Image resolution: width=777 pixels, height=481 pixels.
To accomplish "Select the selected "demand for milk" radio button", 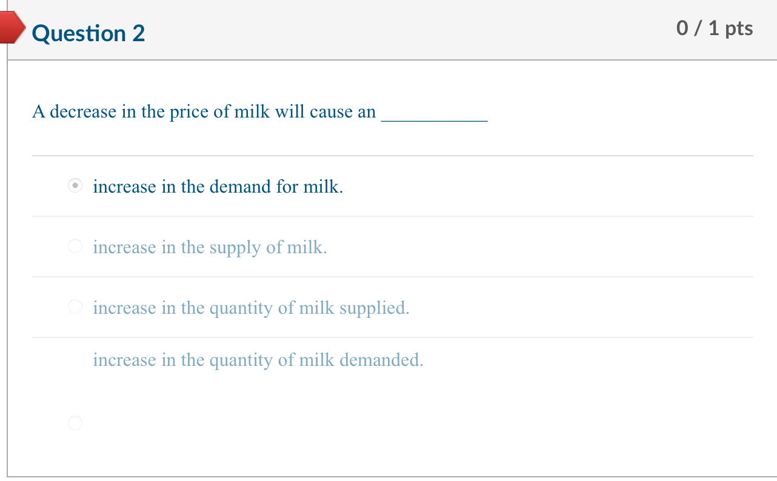I will (75, 186).
